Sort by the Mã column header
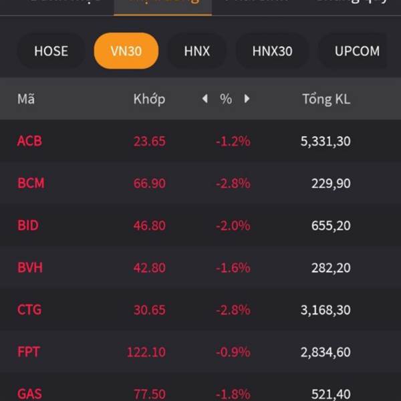The width and height of the screenshot is (401, 401). point(26,99)
